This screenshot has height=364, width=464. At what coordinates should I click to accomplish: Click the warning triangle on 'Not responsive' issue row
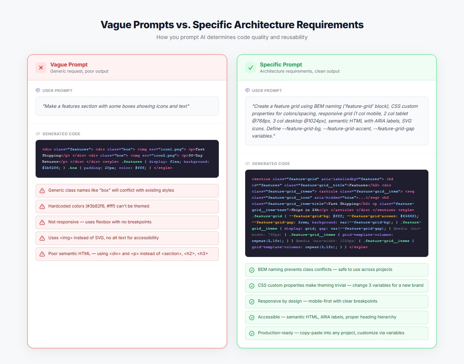pos(42,222)
